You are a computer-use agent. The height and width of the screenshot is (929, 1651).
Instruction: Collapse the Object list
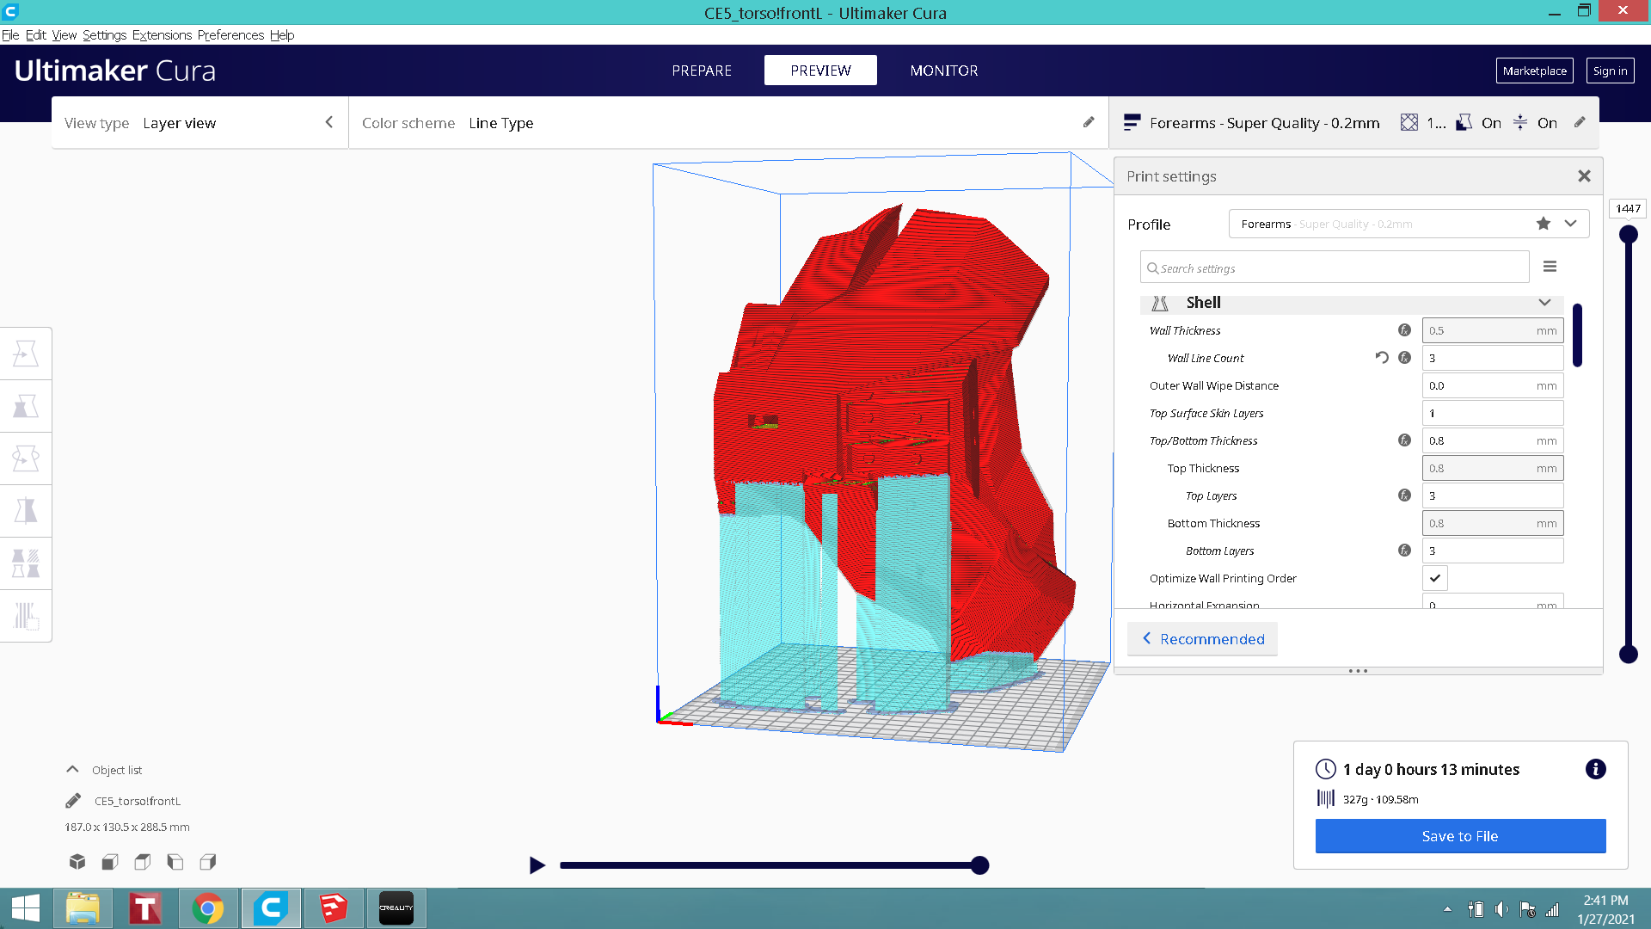(72, 770)
